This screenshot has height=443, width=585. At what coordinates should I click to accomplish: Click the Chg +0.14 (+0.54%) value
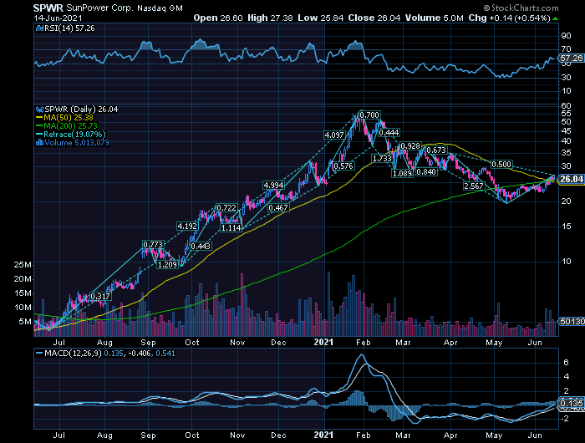[x=509, y=18]
